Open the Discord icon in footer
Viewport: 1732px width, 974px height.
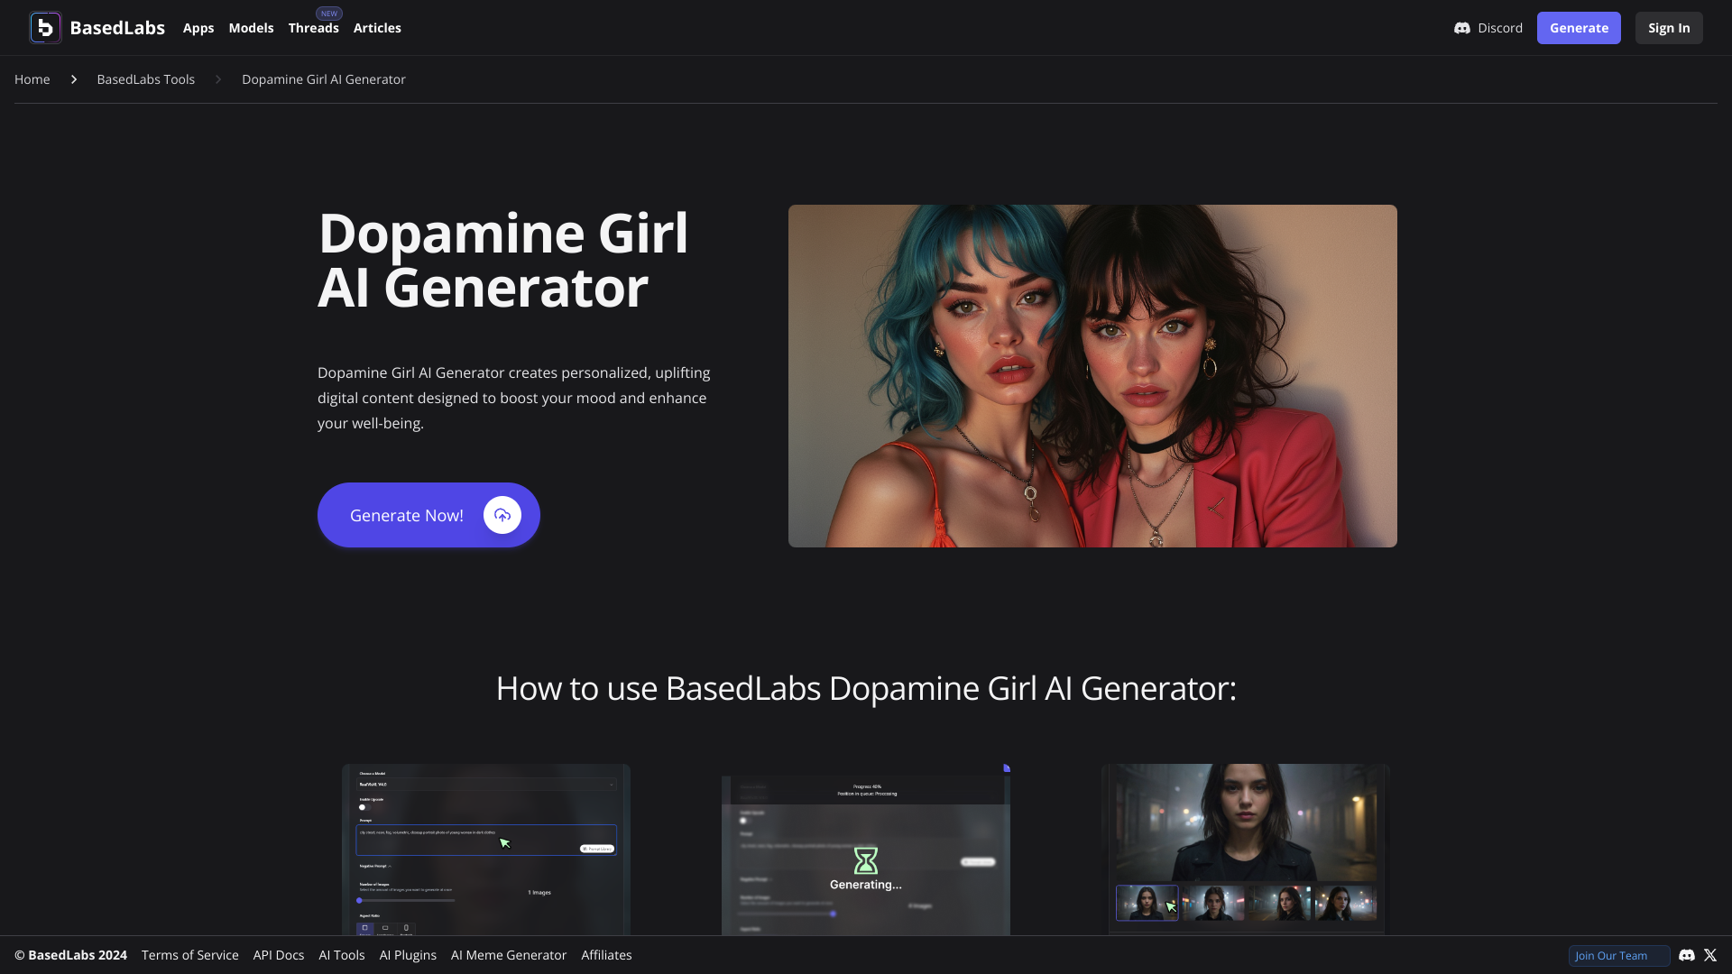(x=1687, y=955)
